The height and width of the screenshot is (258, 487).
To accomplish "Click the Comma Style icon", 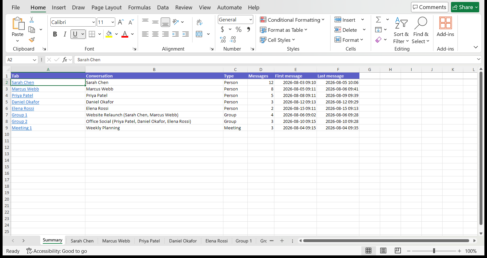I will 249,29.
